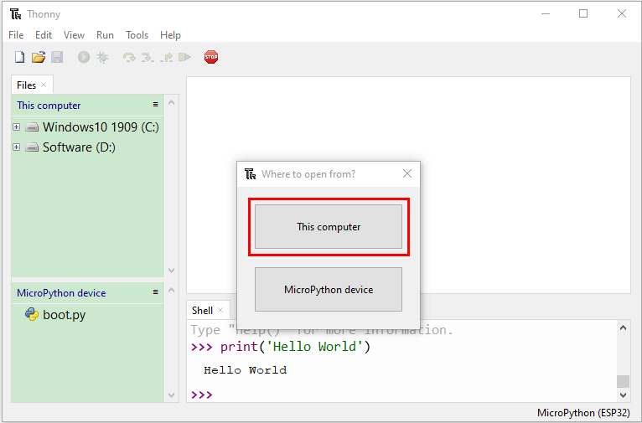Expand the Windows10 1909 (C:) drive

(x=17, y=126)
